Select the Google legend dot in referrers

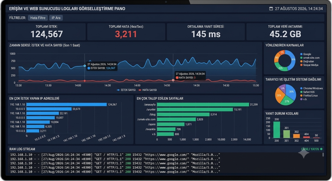coord(301,54)
